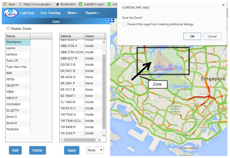The width and height of the screenshot is (230, 158).
Task: Open the Menu dropdown in navbar
Action: click(73, 13)
